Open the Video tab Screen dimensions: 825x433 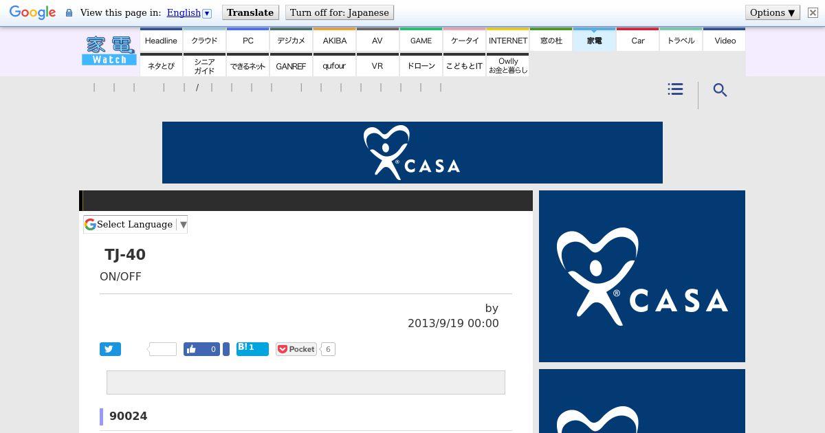725,40
